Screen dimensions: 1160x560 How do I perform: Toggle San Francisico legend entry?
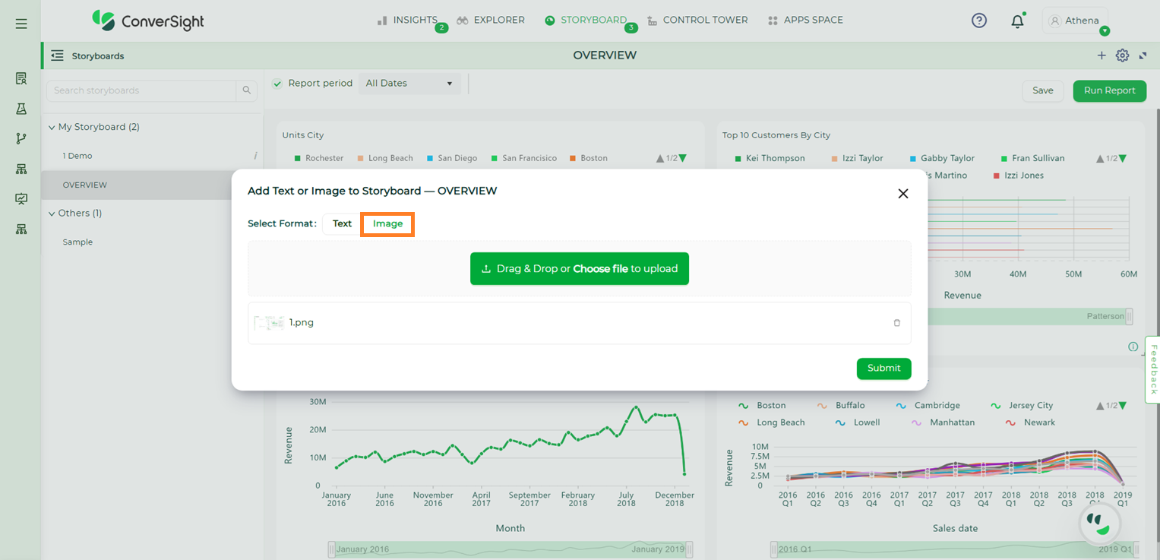(524, 159)
